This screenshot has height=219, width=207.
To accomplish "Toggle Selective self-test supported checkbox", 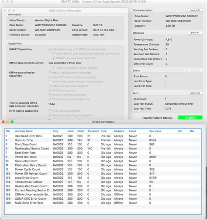I will tap(50, 95).
